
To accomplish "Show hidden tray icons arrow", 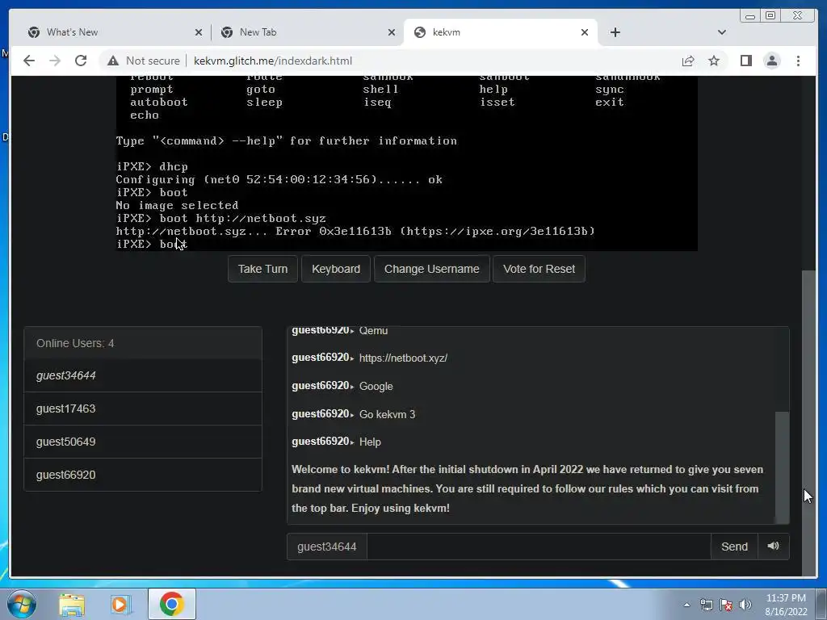I will tap(686, 605).
